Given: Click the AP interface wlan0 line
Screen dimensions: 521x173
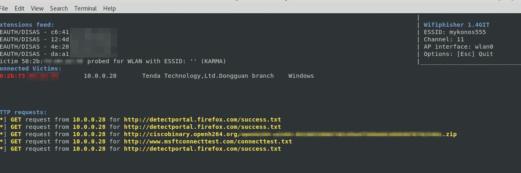Looking at the screenshot, I should pos(458,47).
